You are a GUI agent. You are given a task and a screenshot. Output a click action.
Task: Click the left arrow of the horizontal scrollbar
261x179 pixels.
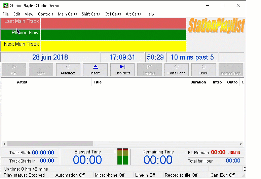[4, 144]
